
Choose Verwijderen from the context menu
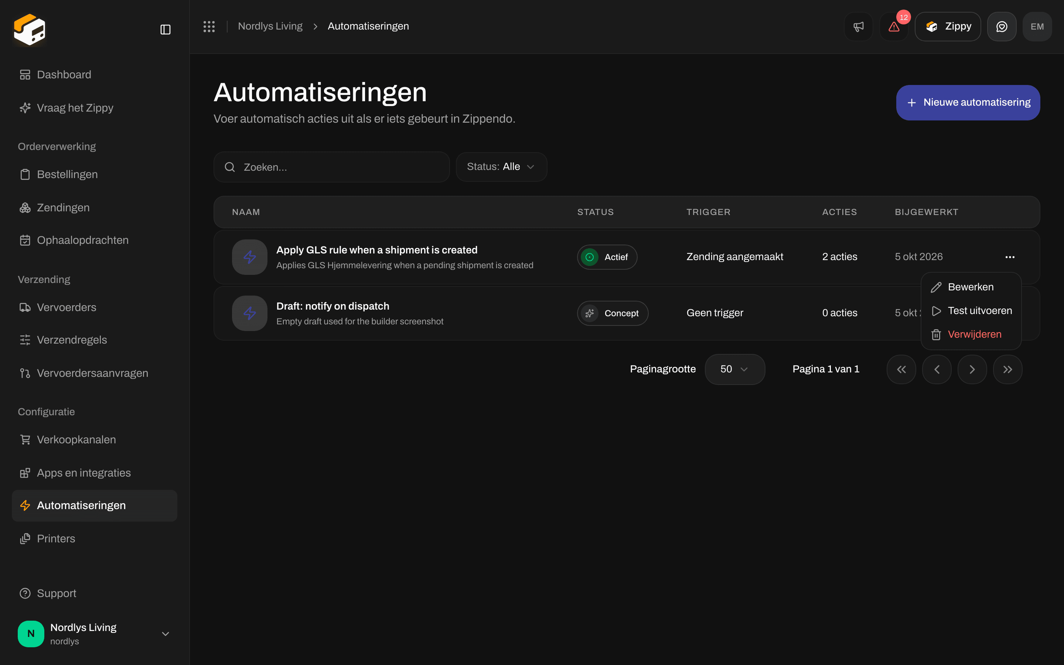pos(971,334)
